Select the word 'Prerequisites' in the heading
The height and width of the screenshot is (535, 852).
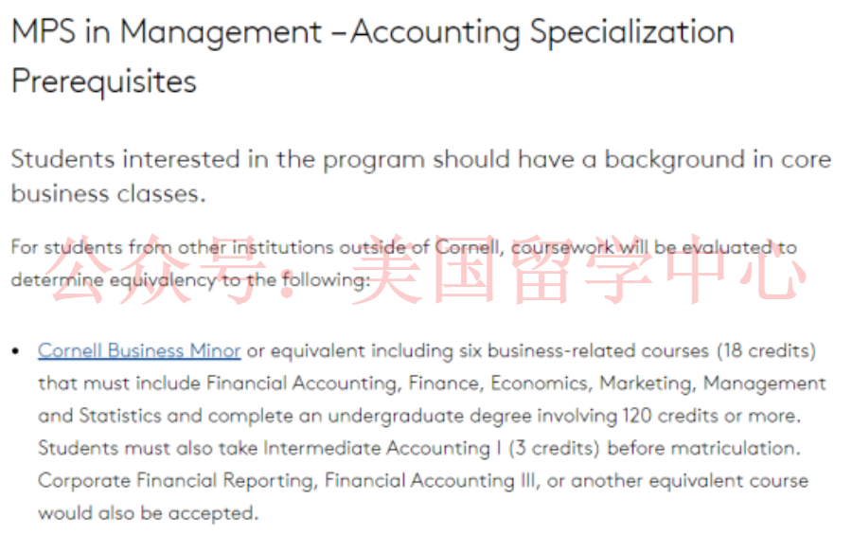click(x=104, y=81)
